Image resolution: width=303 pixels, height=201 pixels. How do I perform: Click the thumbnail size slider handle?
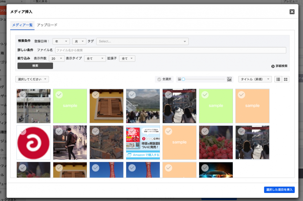click(183, 79)
